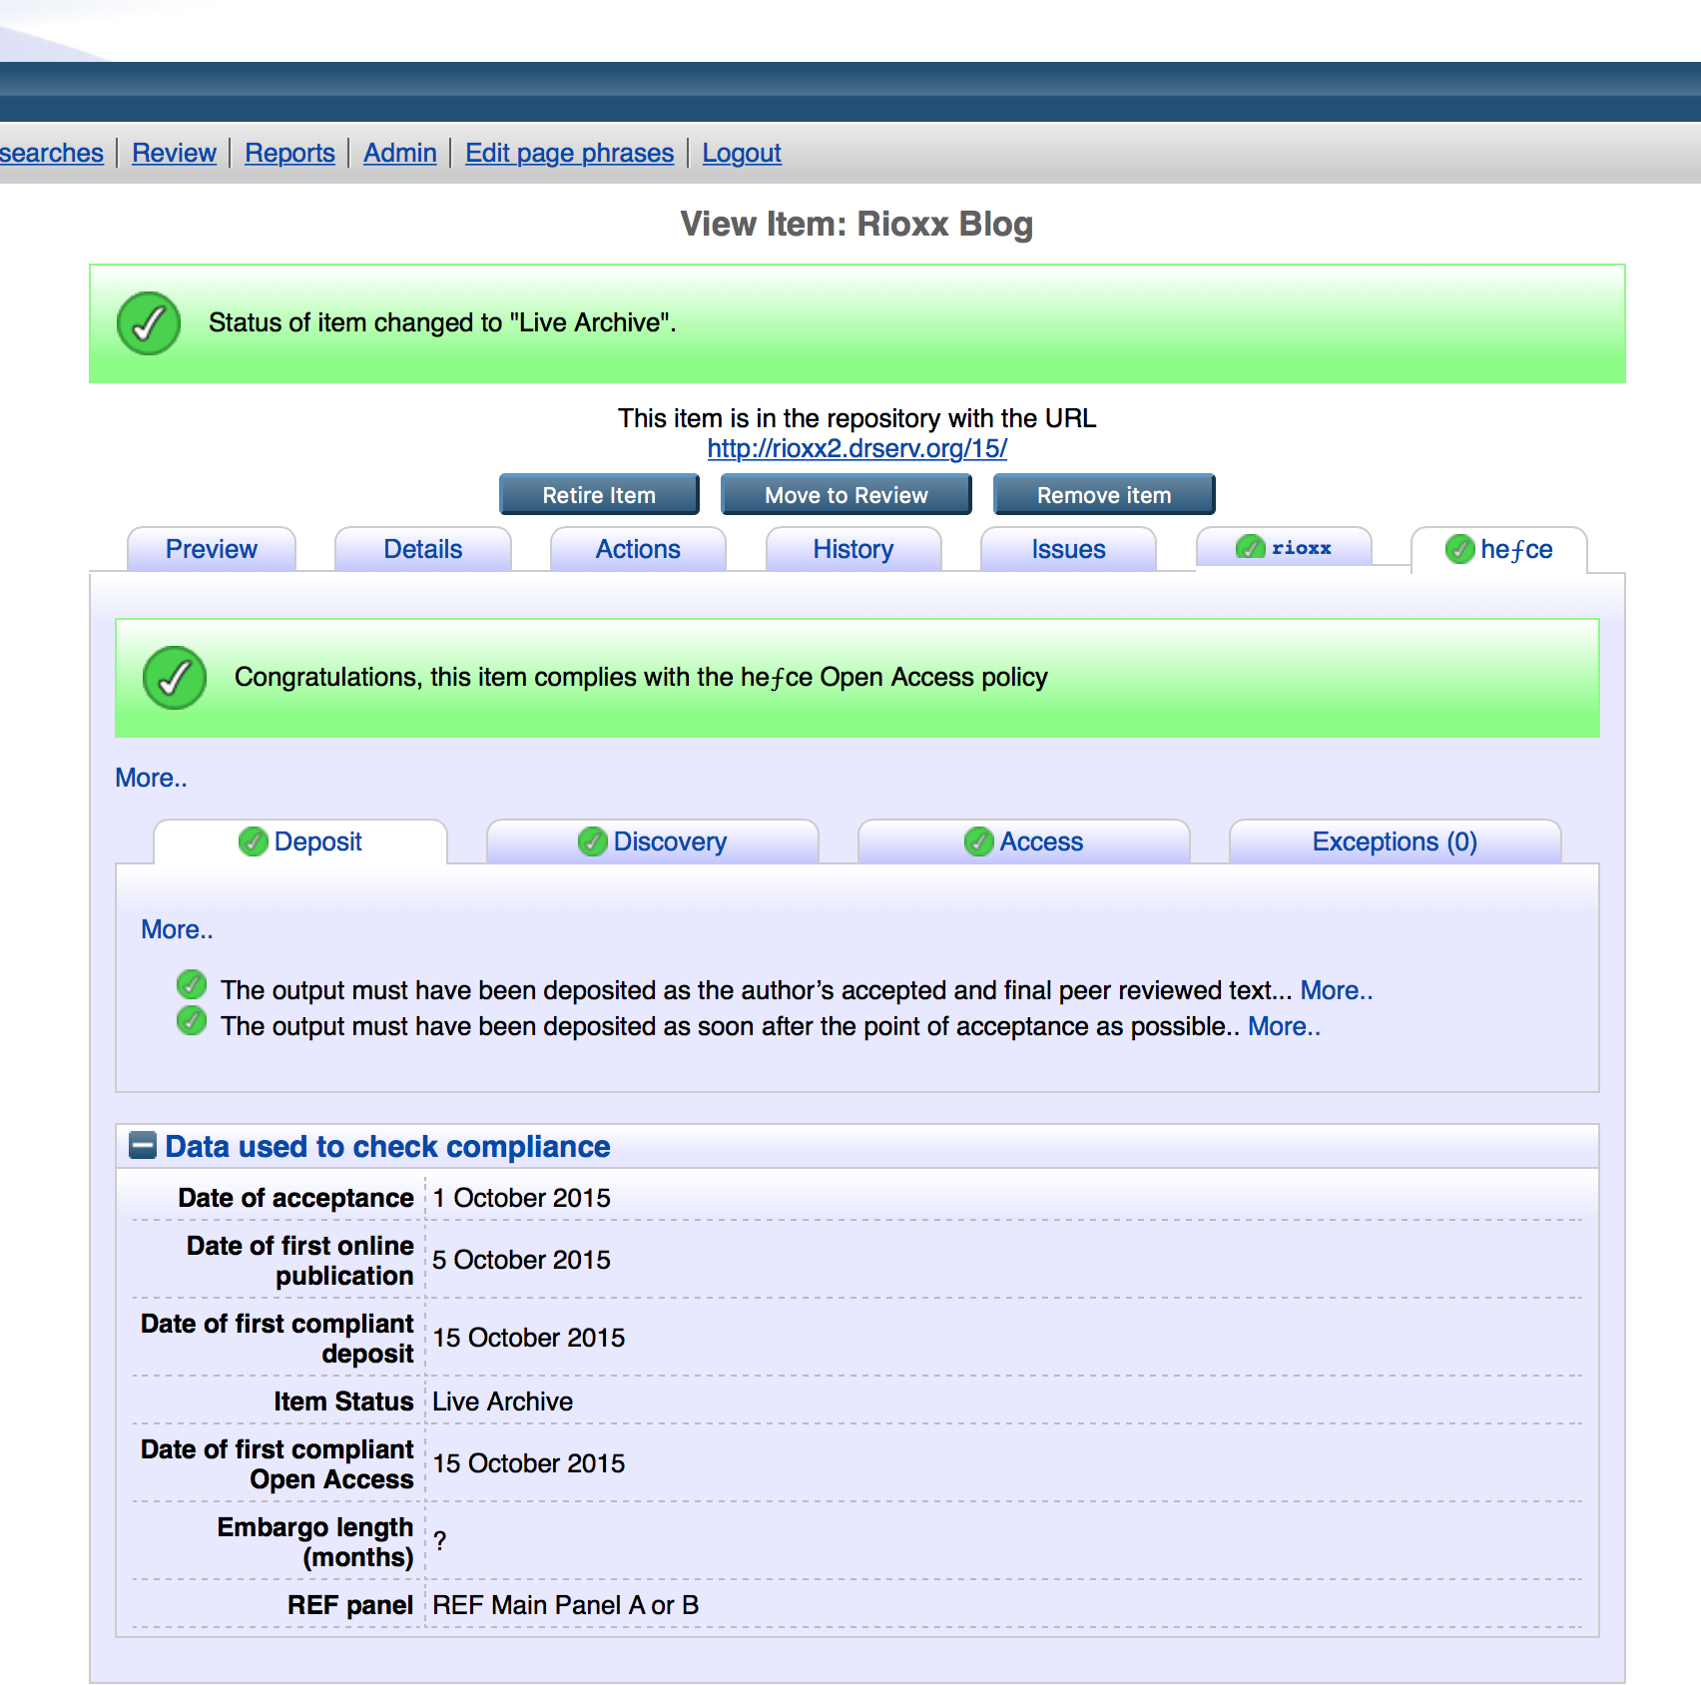Viewport: 1701px width, 1685px height.
Task: Click green check icon on hefce tab
Action: tap(1459, 549)
